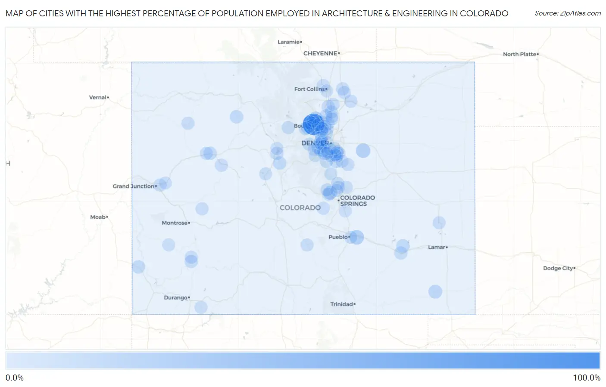Select the Pueblo city label
Viewport: 606px width, 387px height.
coord(339,237)
